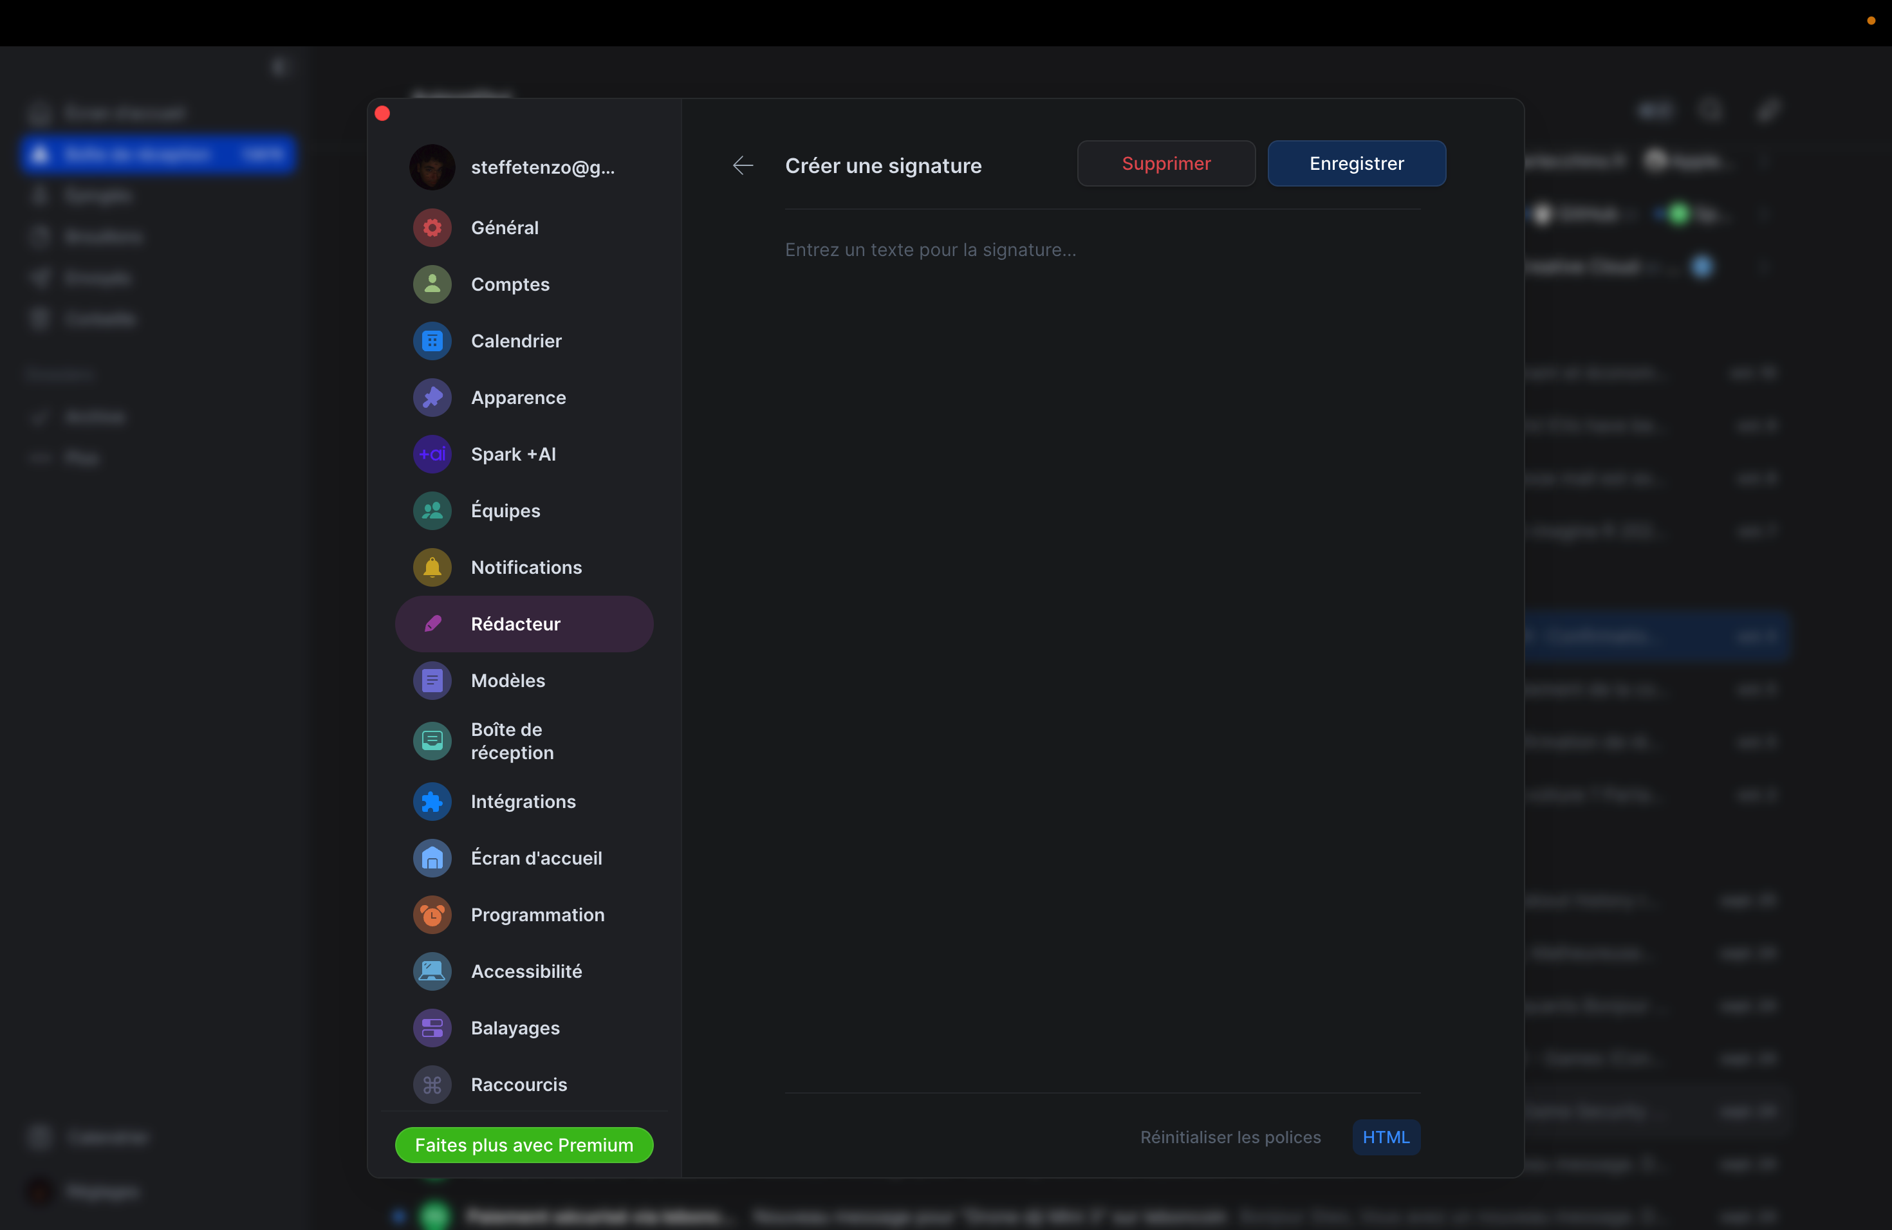Click the back arrow beside Créer une signature
This screenshot has height=1230, width=1892.
tap(743, 165)
